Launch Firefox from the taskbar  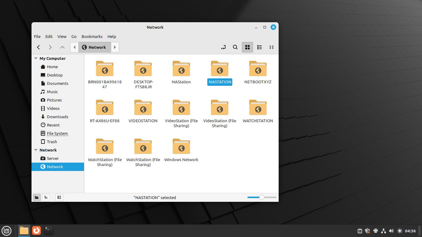pyautogui.click(x=36, y=231)
